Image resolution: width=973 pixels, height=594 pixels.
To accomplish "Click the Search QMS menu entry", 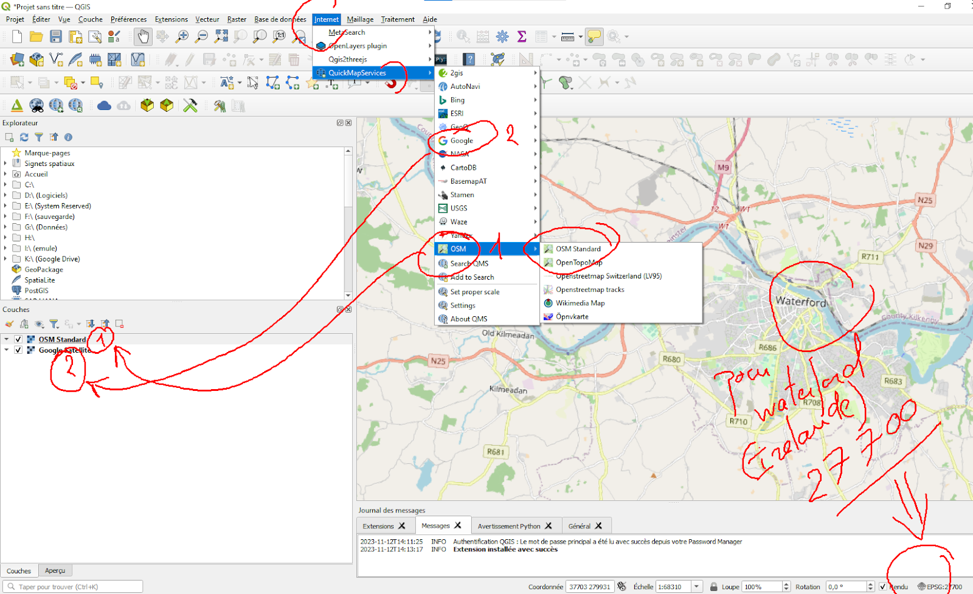I will tap(488, 263).
